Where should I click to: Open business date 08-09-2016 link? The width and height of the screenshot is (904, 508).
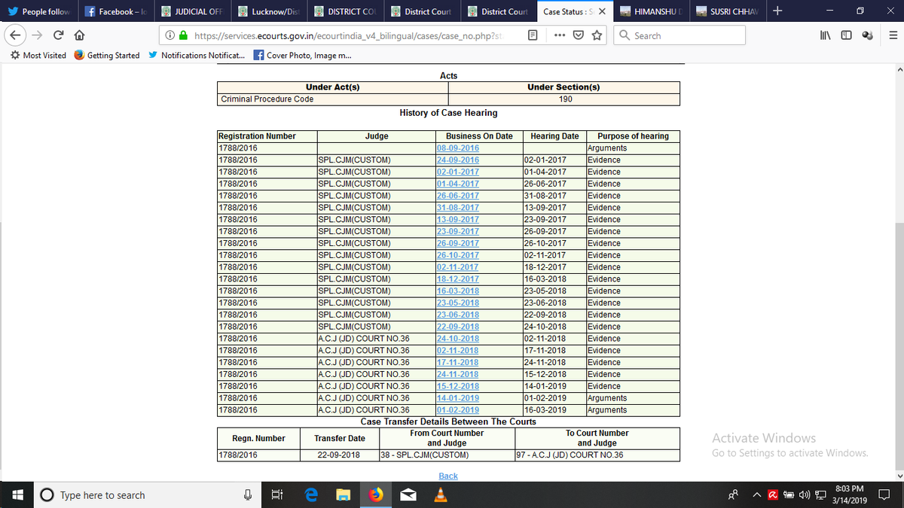click(458, 148)
